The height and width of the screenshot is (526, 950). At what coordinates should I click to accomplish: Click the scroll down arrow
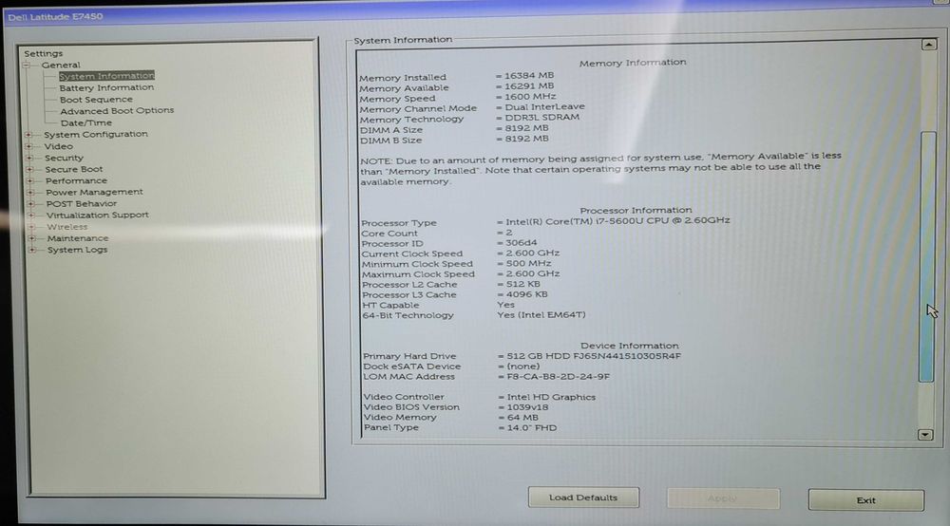coord(925,435)
